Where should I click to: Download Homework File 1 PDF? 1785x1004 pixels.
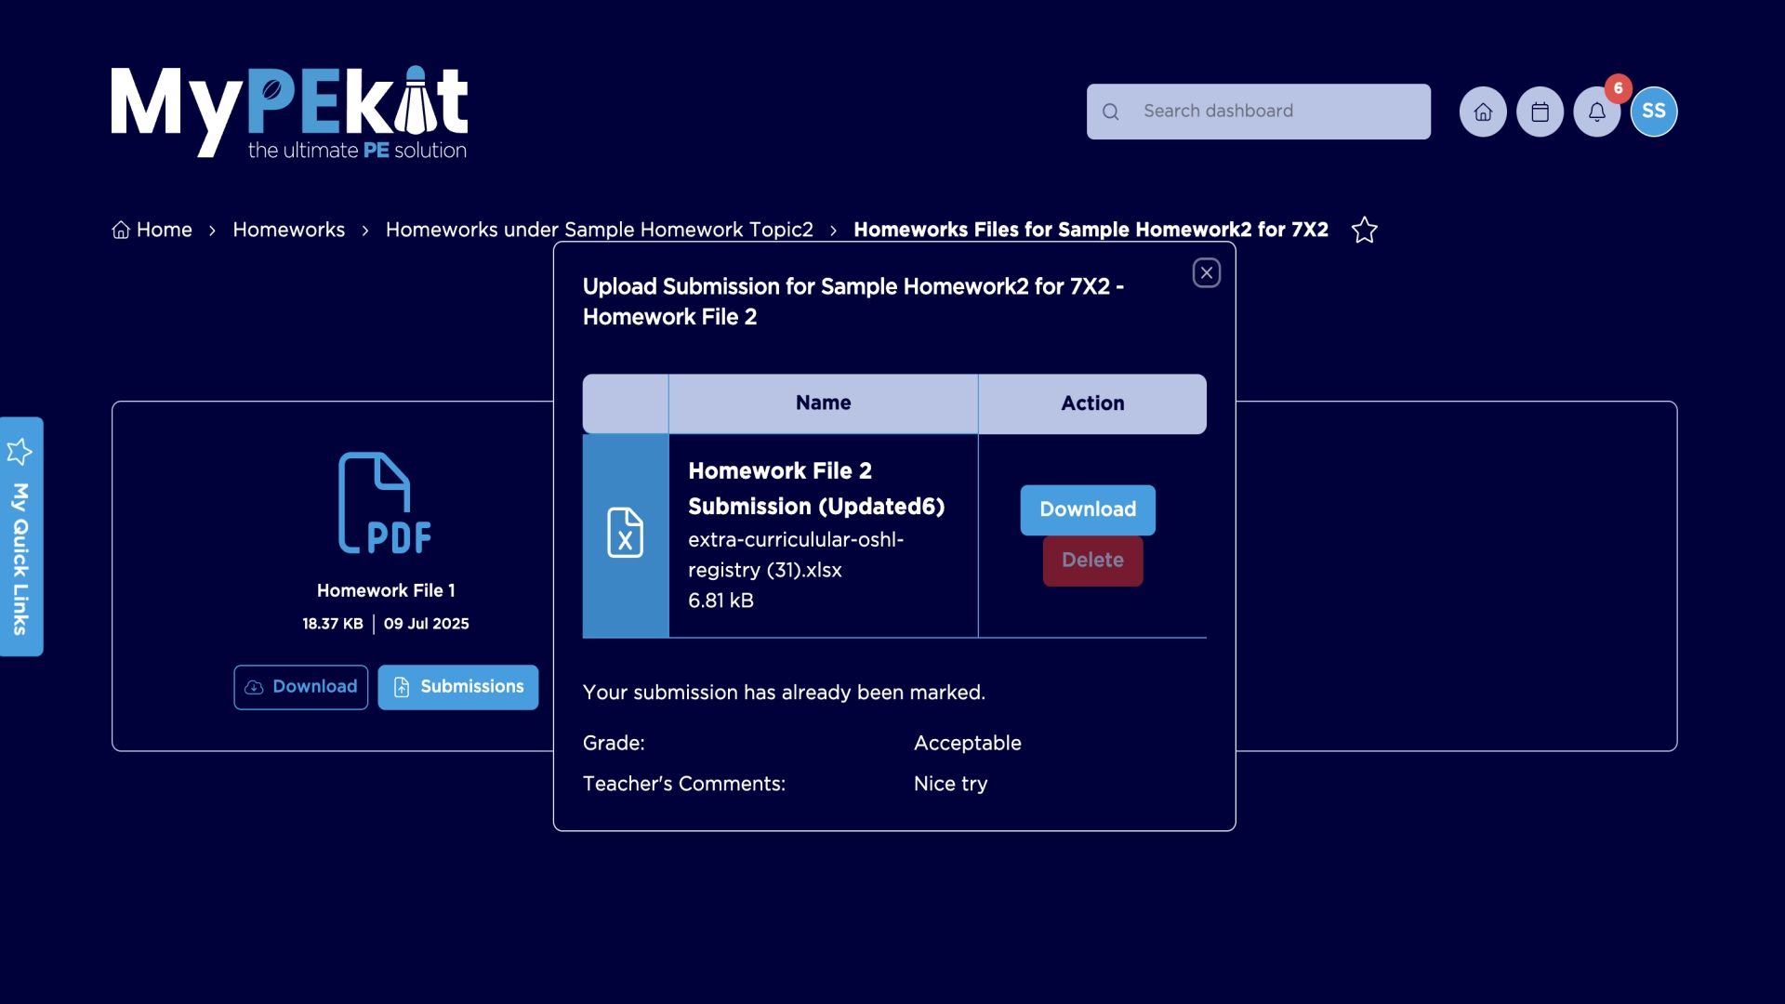pyautogui.click(x=300, y=687)
